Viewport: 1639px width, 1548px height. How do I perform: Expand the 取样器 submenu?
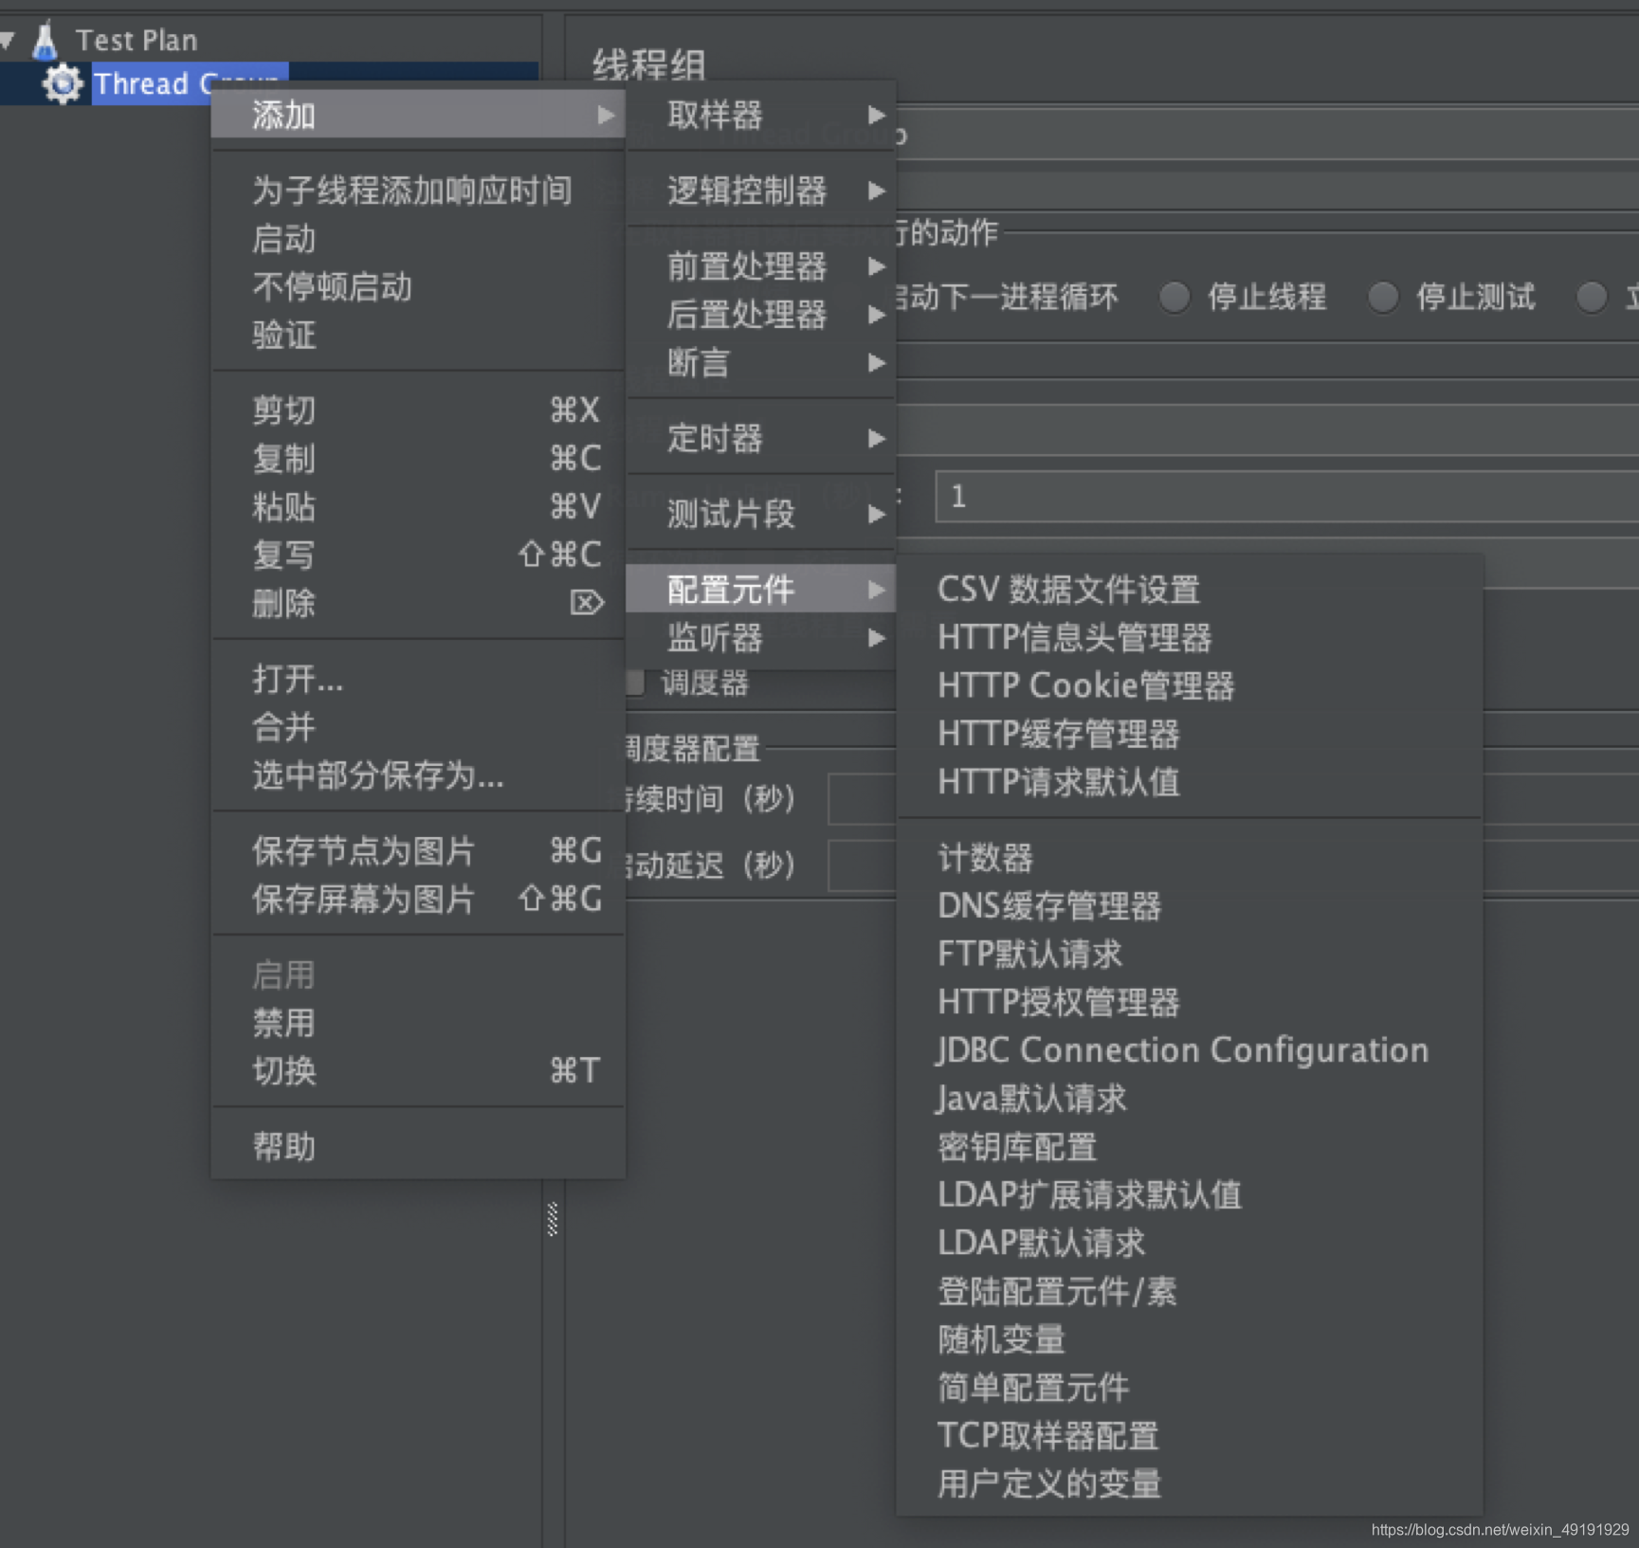coord(761,115)
